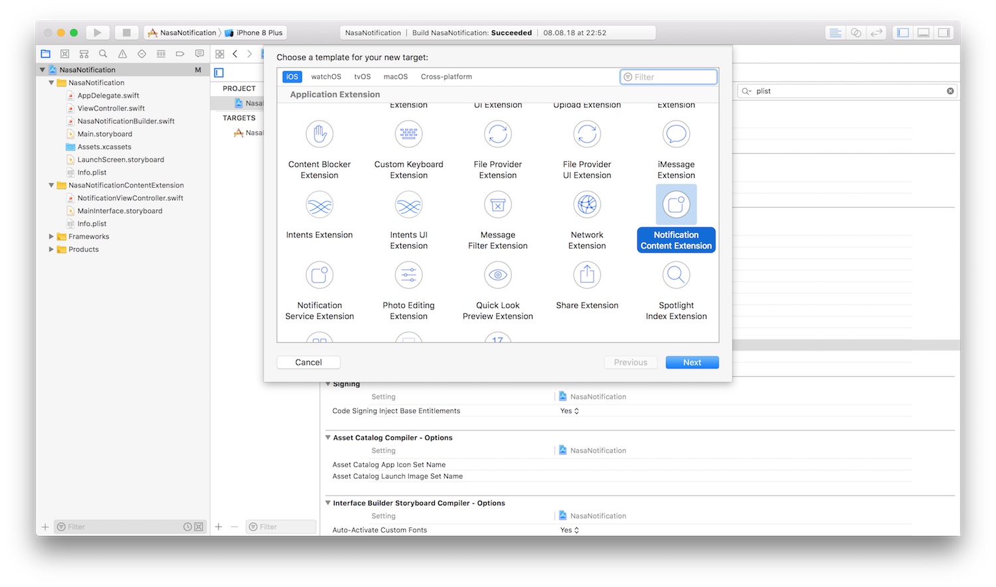The height and width of the screenshot is (587, 996).
Task: Select the Notification Service Extension icon
Action: click(x=319, y=275)
